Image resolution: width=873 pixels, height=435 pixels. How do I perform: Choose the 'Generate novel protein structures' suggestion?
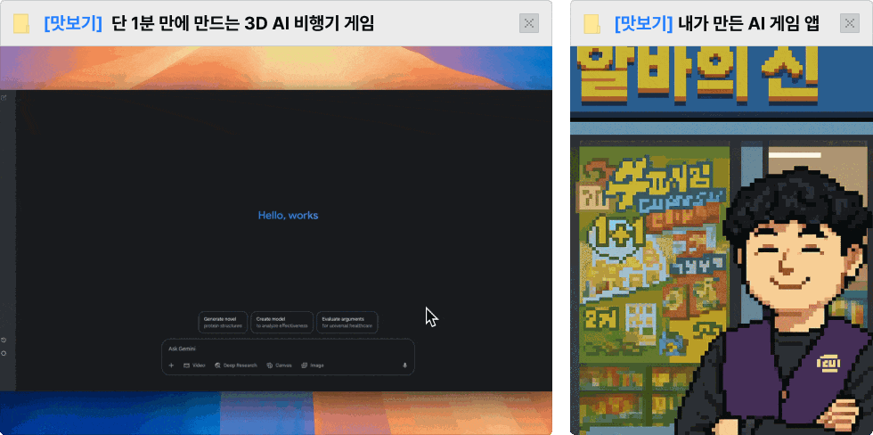coord(223,323)
